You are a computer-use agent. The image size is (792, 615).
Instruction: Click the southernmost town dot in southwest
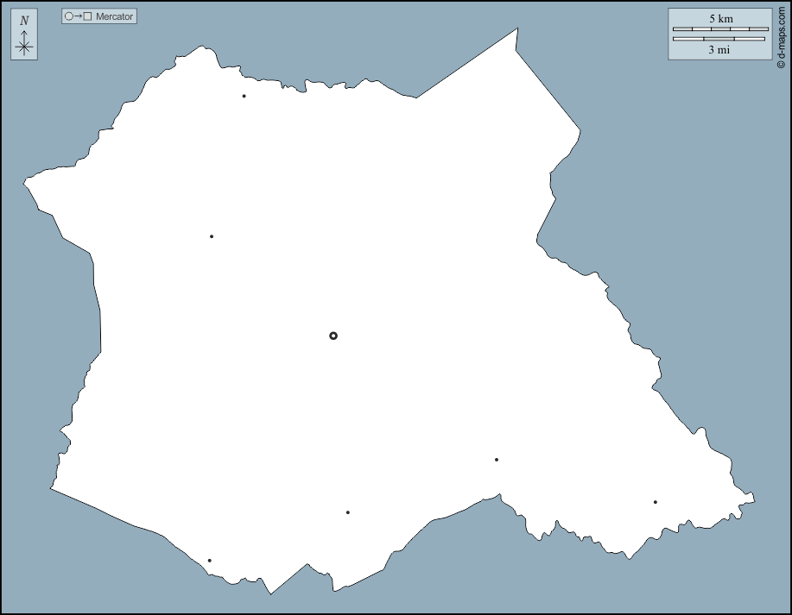pos(209,561)
